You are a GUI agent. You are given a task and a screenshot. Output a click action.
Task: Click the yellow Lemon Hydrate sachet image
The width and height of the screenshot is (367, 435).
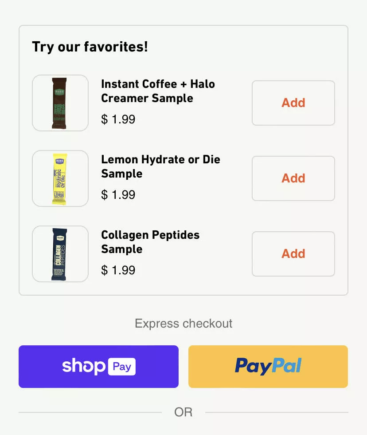coord(60,178)
